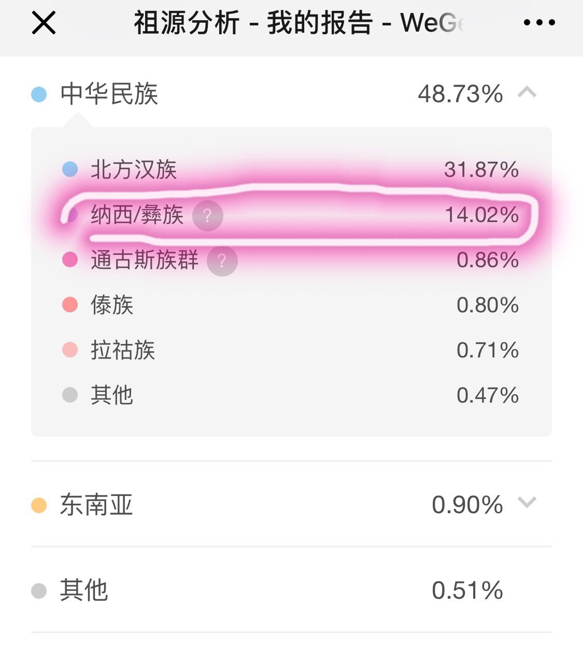
Task: Collapse the 中华民族 section chevron
Action: 527,93
